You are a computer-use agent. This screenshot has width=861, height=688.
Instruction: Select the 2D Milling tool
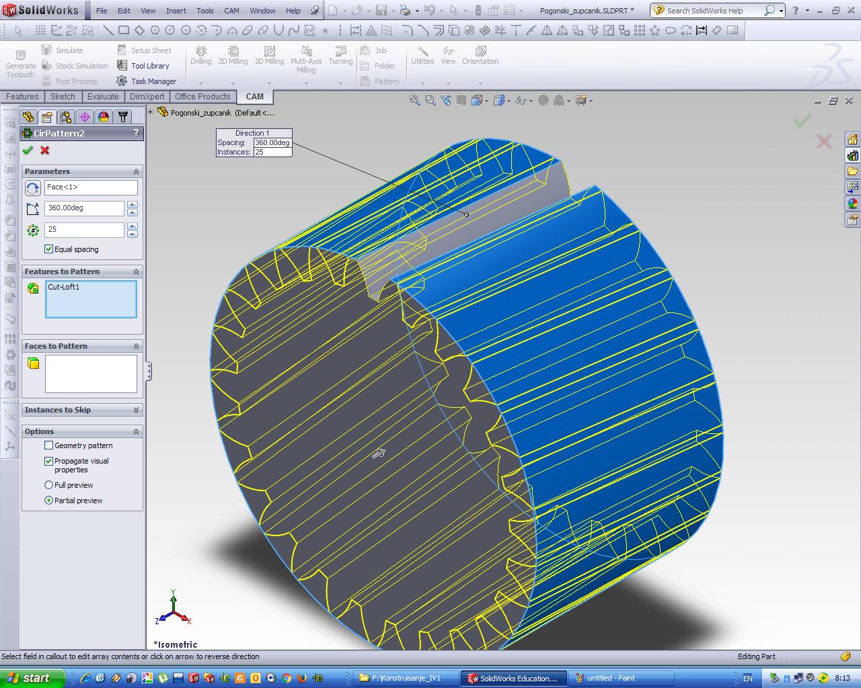click(x=233, y=55)
